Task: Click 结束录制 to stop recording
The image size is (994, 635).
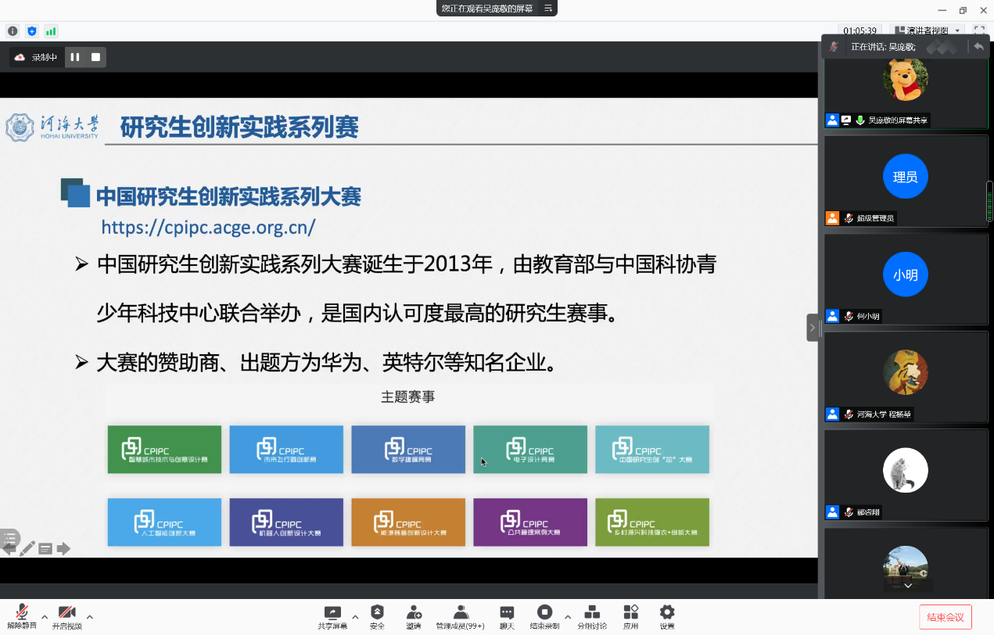Action: tap(544, 615)
